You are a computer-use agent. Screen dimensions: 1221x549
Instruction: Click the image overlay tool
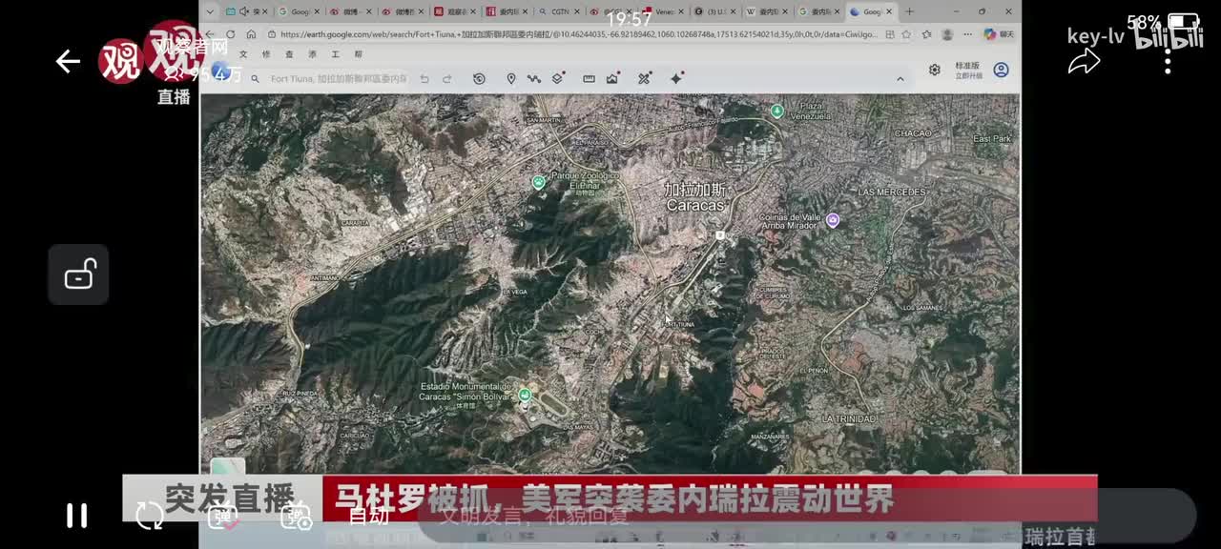point(612,78)
